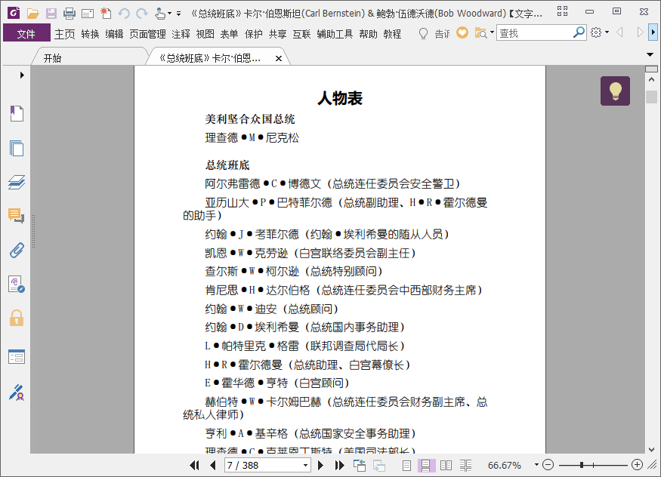Open the Comments panel in sidebar
Viewport: 661px width, 477px height.
(x=17, y=216)
